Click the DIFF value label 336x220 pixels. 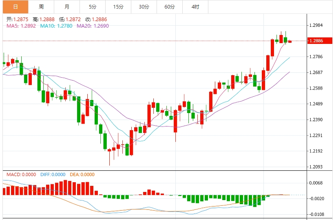tap(53, 174)
